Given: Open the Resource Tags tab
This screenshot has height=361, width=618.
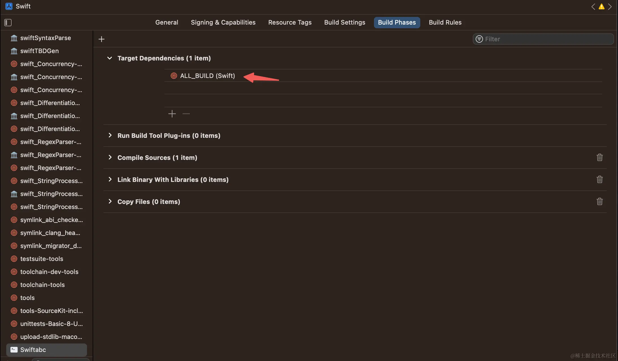Looking at the screenshot, I should (x=290, y=22).
